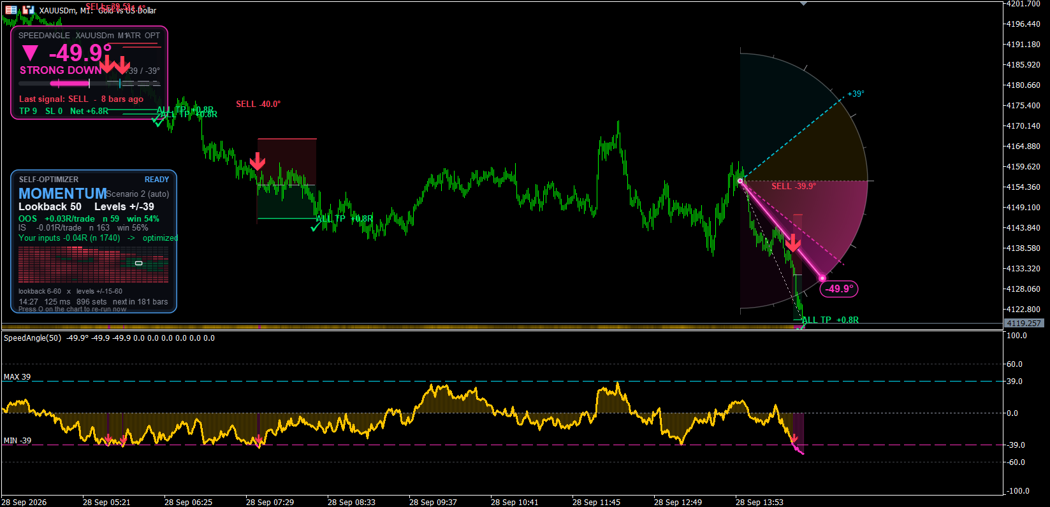Click the cyan marker on the angle gauge
1050x507 pixels.
(120, 83)
